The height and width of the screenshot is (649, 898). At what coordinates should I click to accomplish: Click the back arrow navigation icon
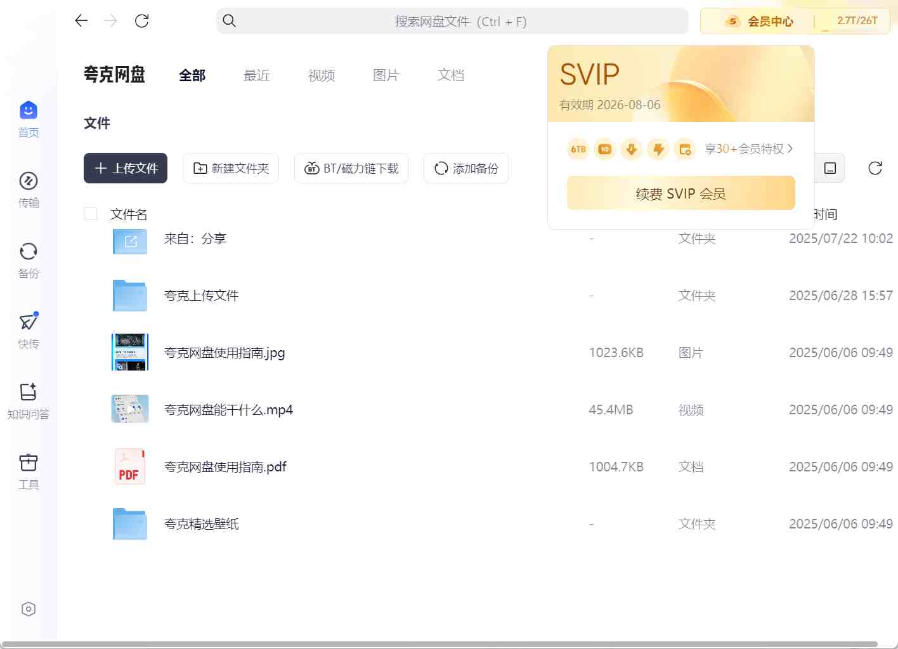point(81,21)
